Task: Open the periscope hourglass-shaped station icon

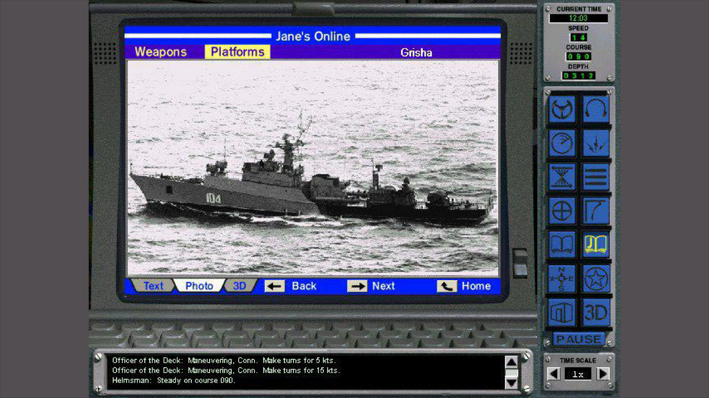Action: [x=562, y=177]
